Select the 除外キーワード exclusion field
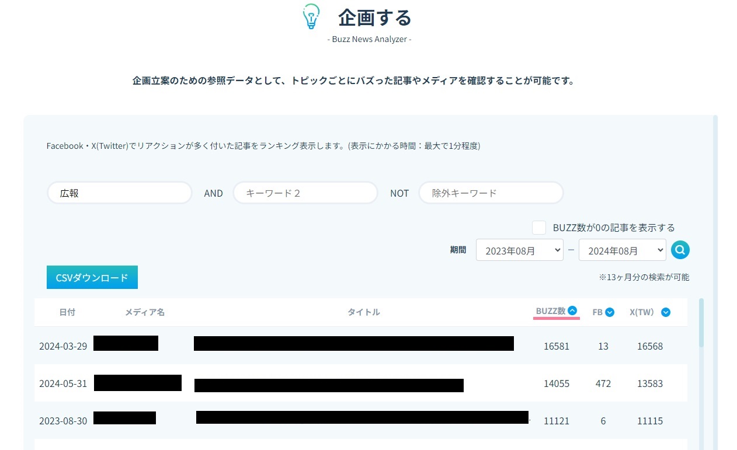This screenshot has width=737, height=450. pos(491,193)
